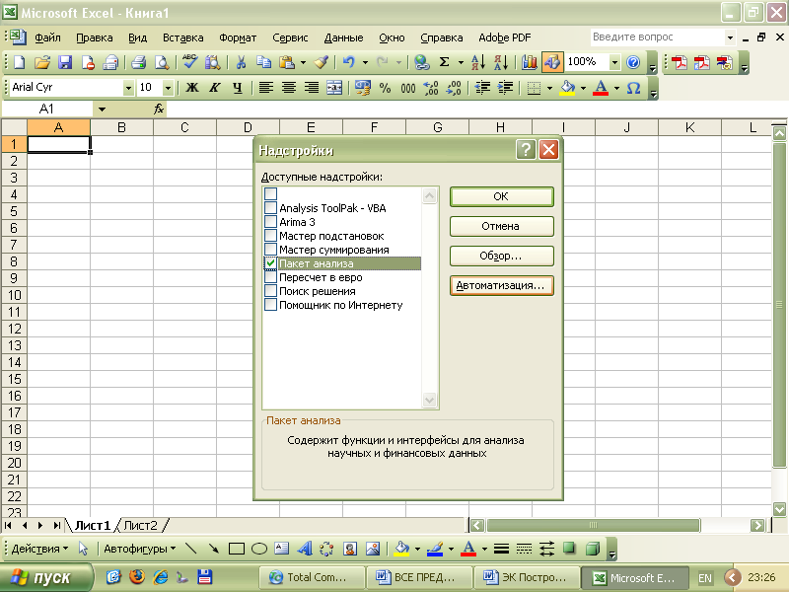Check Analysis ToolPak - VBA add-in
This screenshot has height=592, width=789.
click(x=270, y=208)
